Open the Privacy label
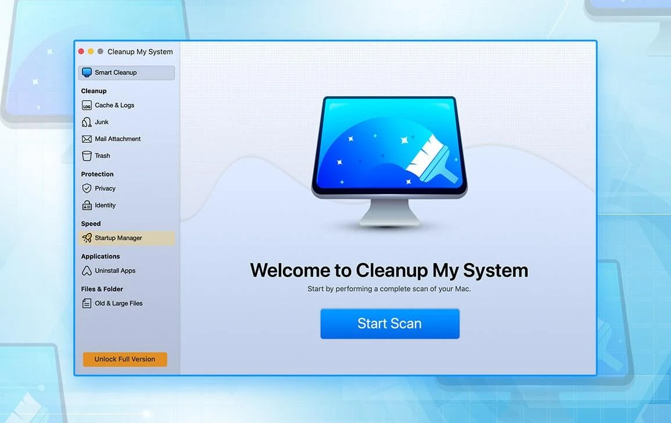 [x=105, y=188]
